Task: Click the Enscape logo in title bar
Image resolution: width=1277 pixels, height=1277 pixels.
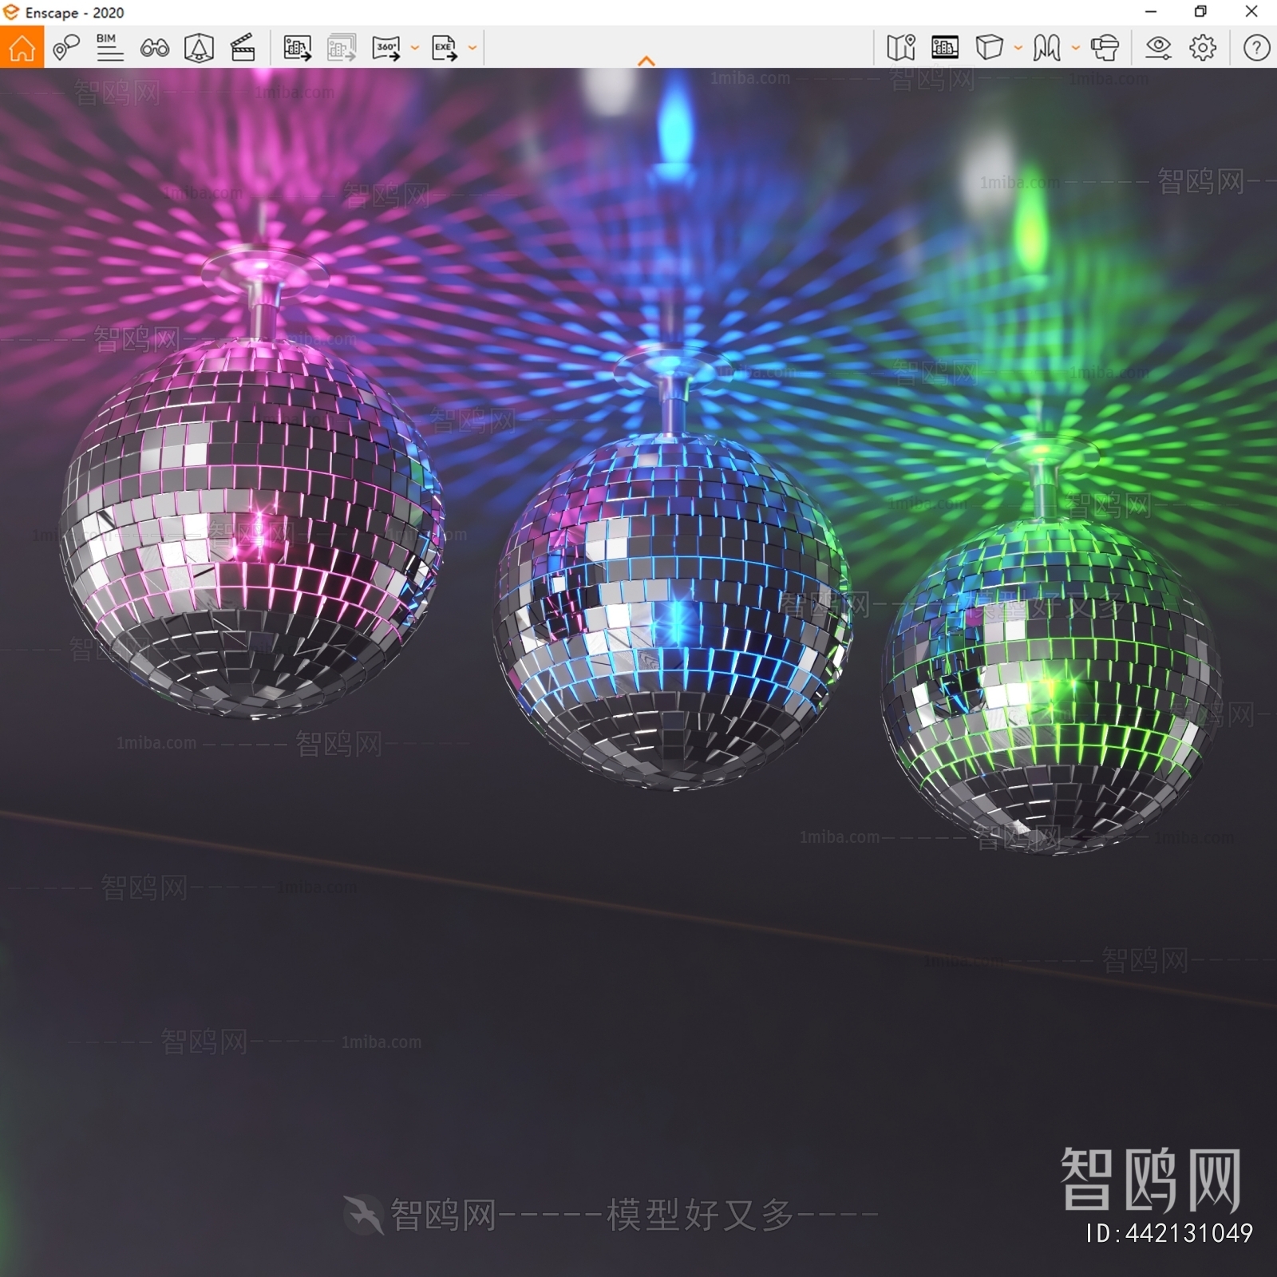Action: pyautogui.click(x=11, y=12)
